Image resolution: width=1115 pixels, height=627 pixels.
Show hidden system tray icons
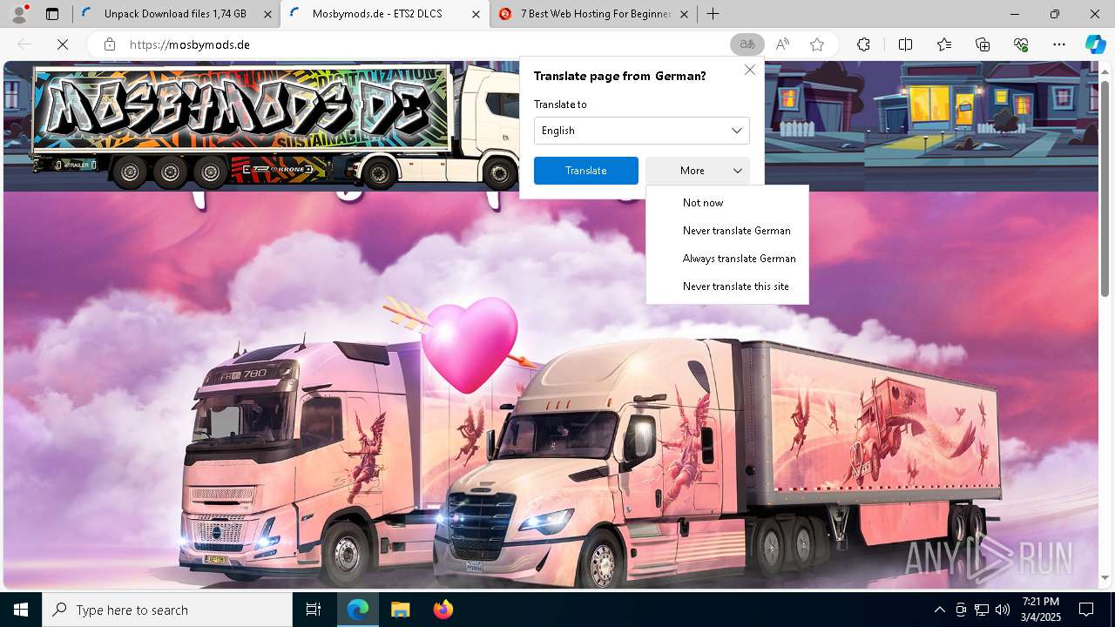[939, 610]
